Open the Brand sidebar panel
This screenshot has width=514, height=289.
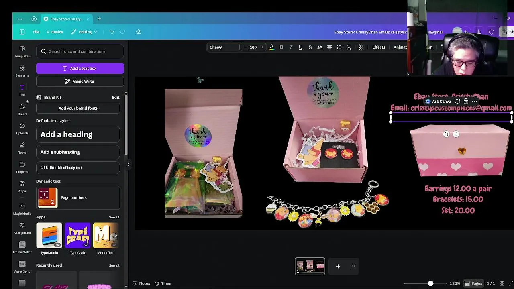tap(22, 110)
